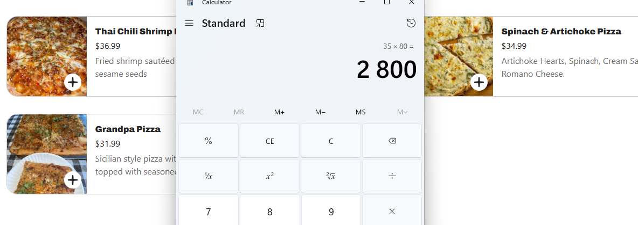The height and width of the screenshot is (225, 638).
Task: Open the calculation history panel
Action: tap(411, 23)
